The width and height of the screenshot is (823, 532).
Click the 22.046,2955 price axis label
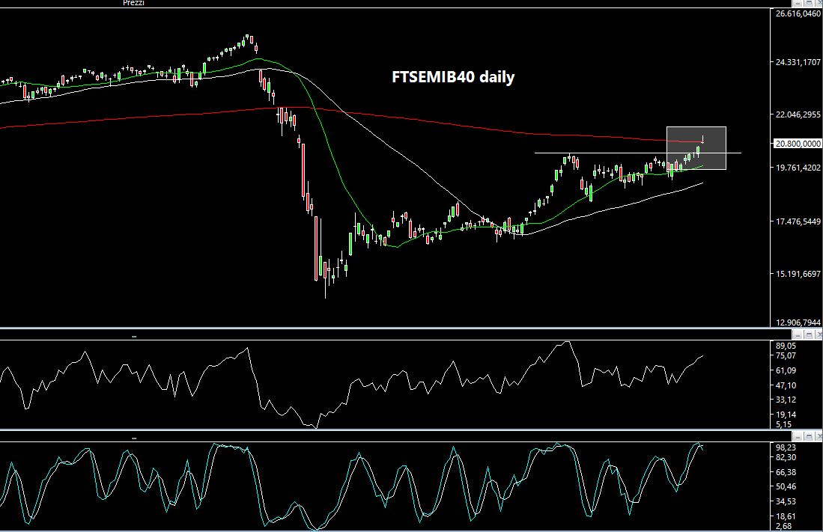[798, 114]
